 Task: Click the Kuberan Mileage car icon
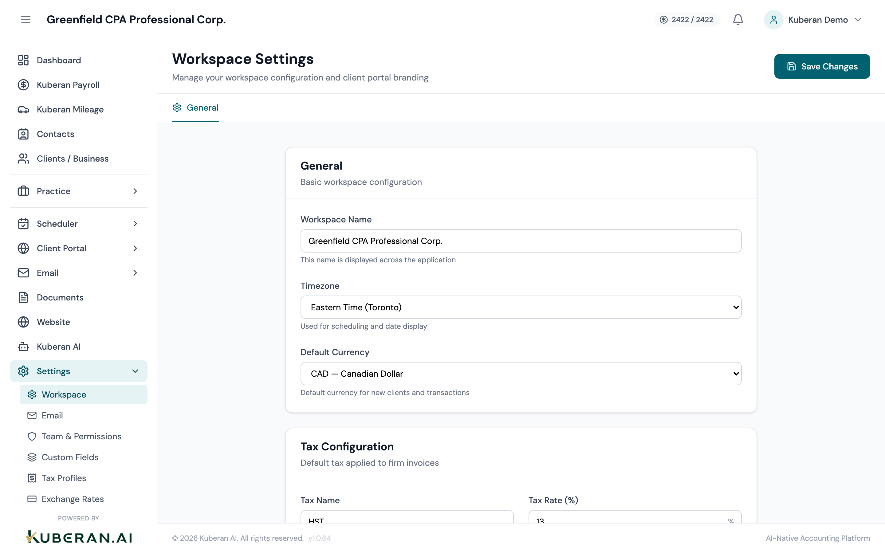(x=23, y=109)
